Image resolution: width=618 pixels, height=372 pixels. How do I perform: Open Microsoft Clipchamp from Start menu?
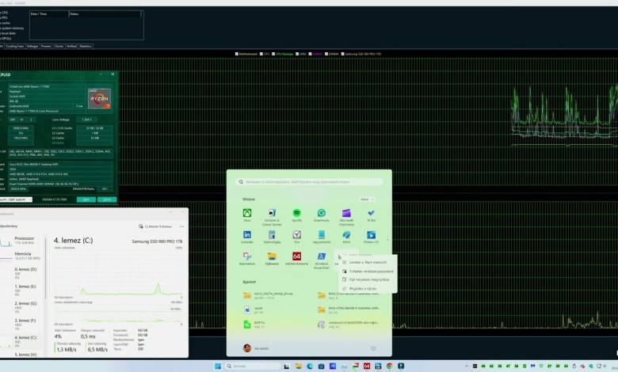346,214
